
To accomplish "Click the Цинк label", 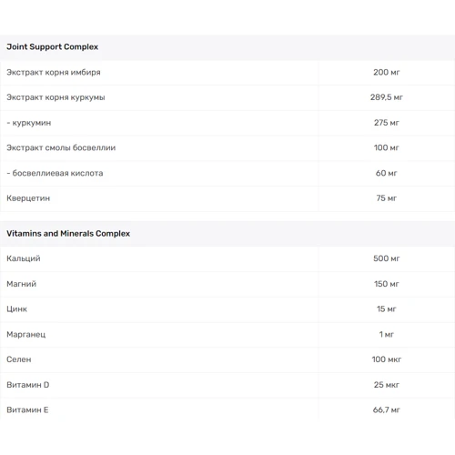I will (16, 309).
